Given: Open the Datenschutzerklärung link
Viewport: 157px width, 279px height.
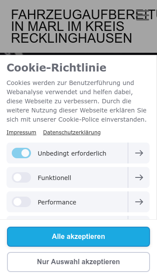Looking at the screenshot, I should tap(72, 133).
